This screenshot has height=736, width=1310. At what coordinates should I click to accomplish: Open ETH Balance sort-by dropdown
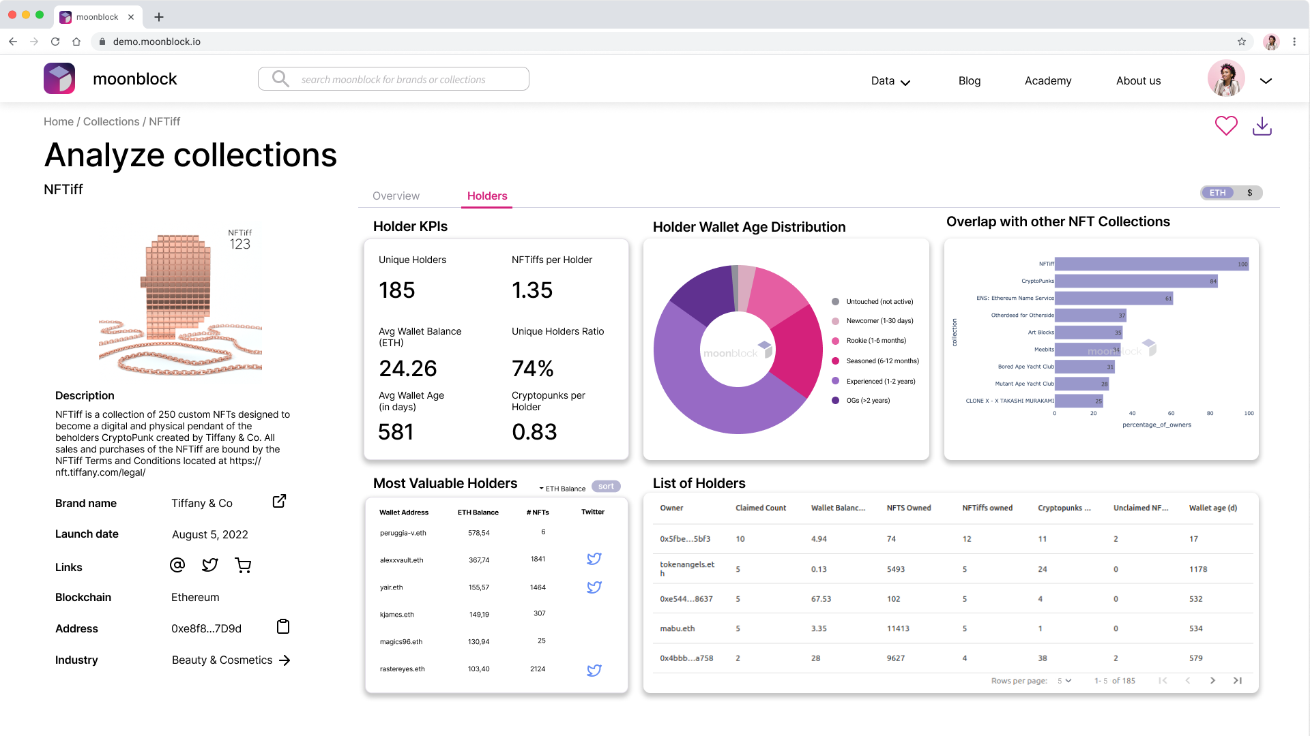(x=562, y=489)
